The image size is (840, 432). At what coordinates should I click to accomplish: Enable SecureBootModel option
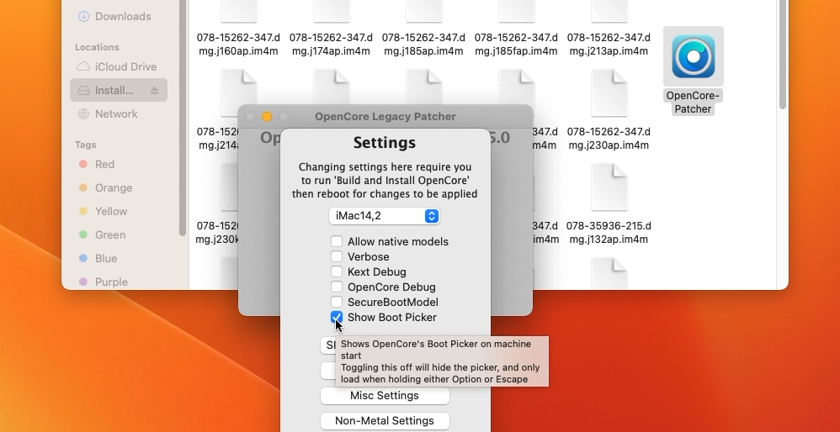pyautogui.click(x=337, y=302)
